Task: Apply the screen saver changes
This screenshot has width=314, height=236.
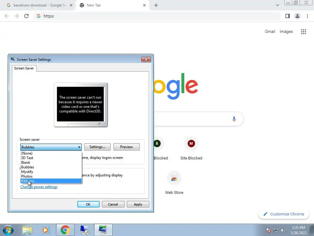Action: point(138,204)
